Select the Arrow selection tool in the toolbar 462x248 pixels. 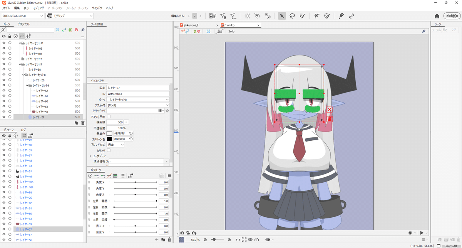point(282,16)
